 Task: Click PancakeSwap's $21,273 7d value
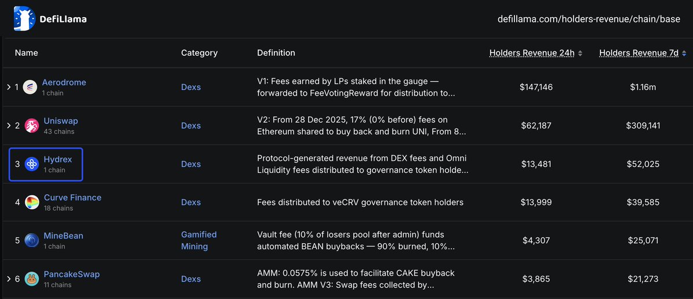tap(643, 279)
